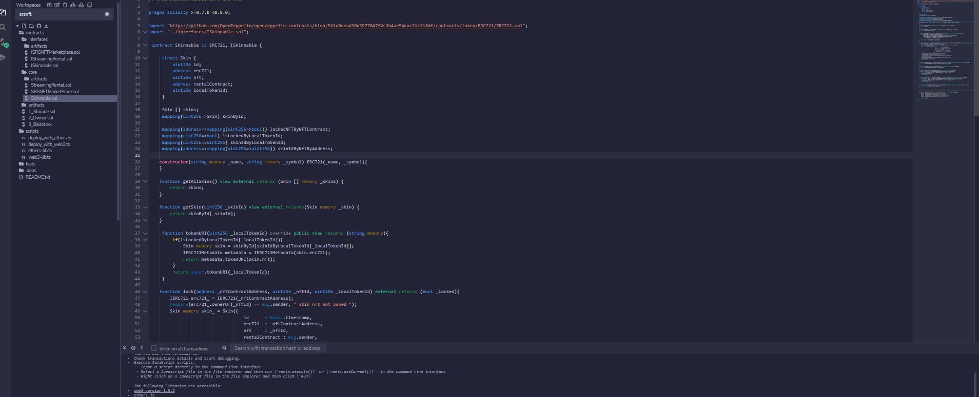Screen dimensions: 979x397
Task: Click the Publish to GitHub gist icon
Action: click(38, 26)
